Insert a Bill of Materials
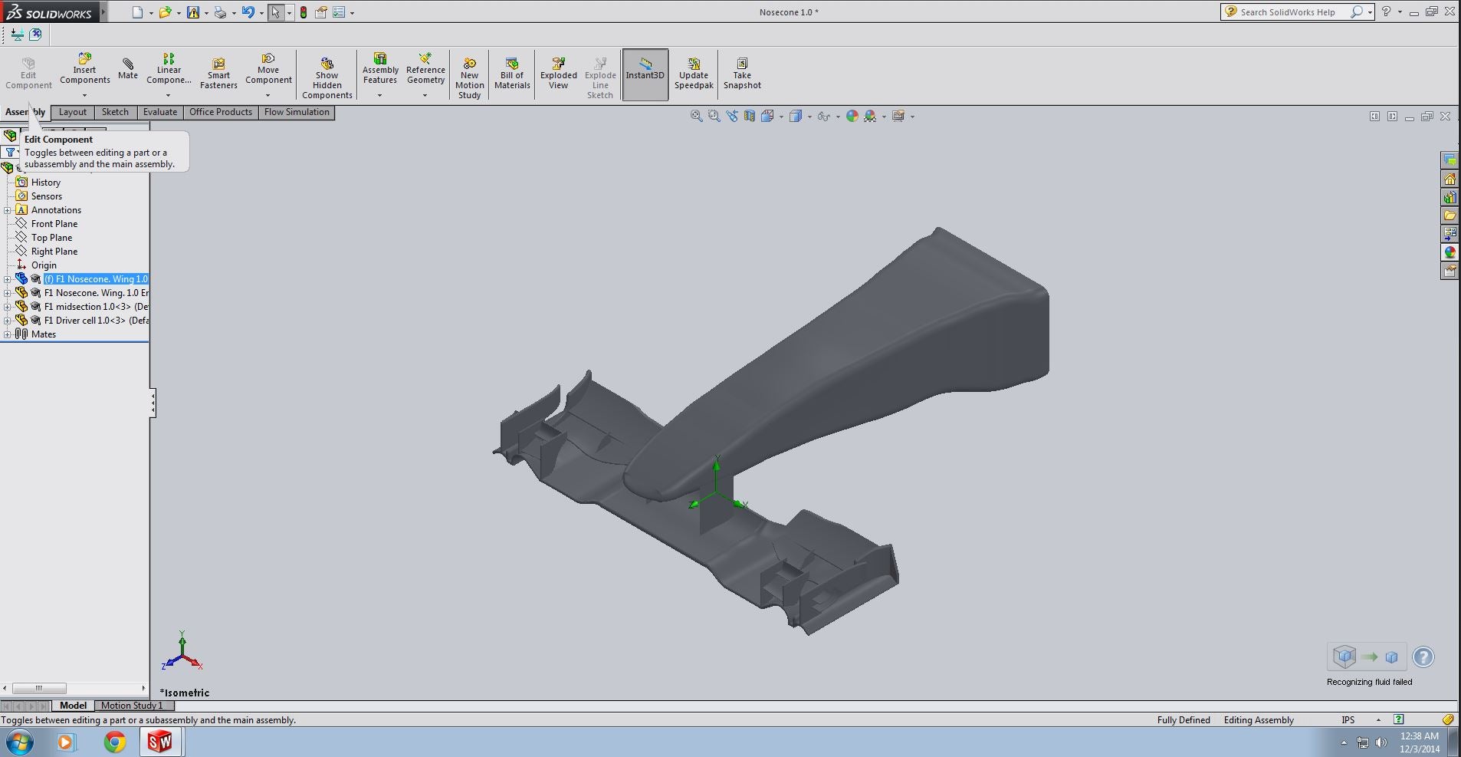The image size is (1461, 757). click(x=512, y=74)
